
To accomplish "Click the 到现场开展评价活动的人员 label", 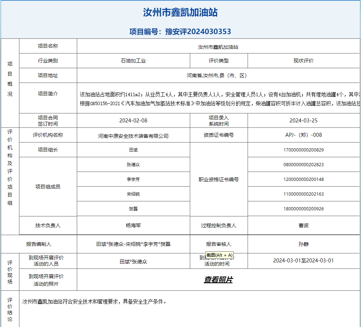I will point(46,261).
